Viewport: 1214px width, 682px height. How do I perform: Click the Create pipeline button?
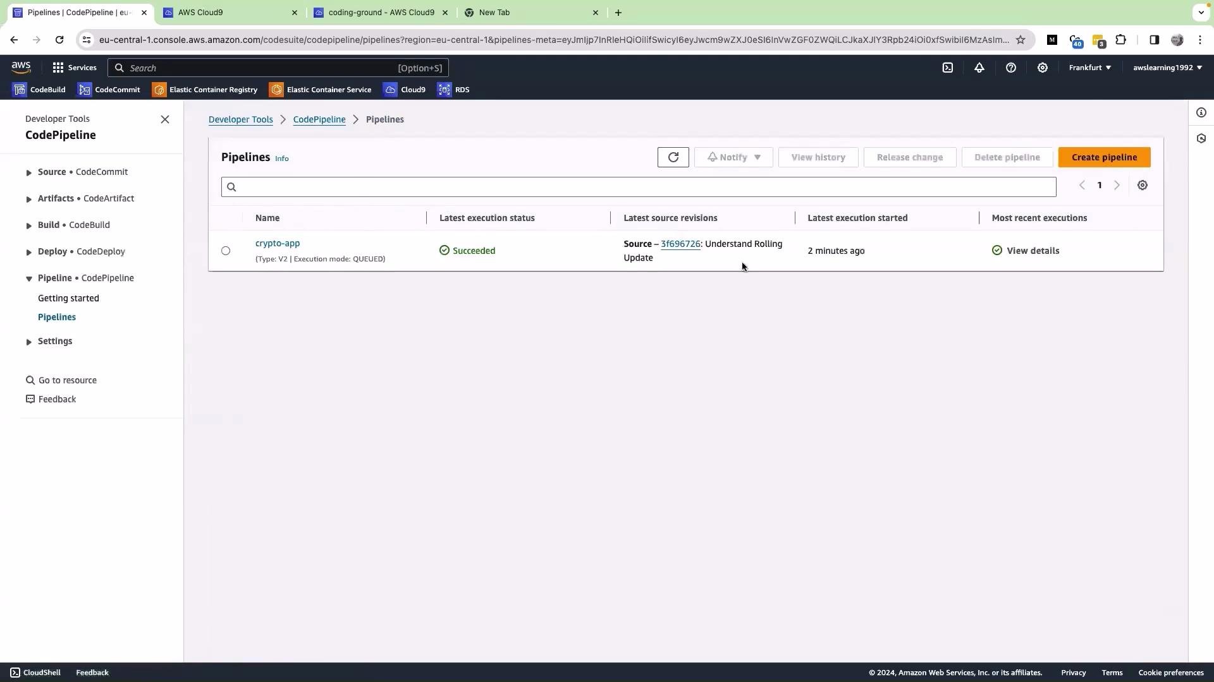pos(1104,157)
